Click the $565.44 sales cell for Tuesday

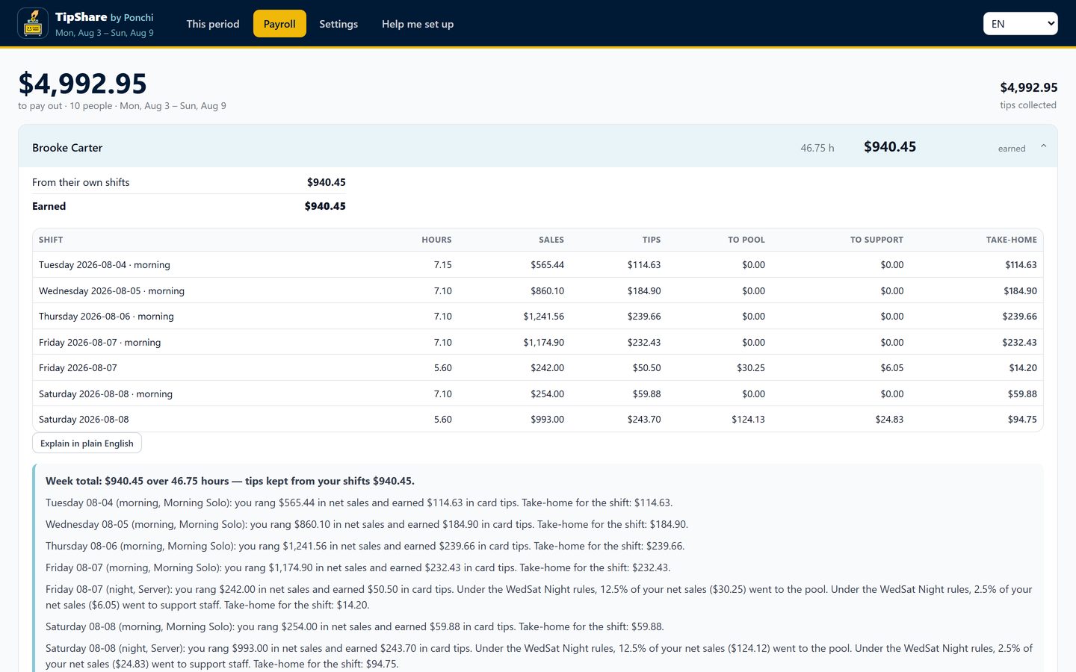point(547,265)
